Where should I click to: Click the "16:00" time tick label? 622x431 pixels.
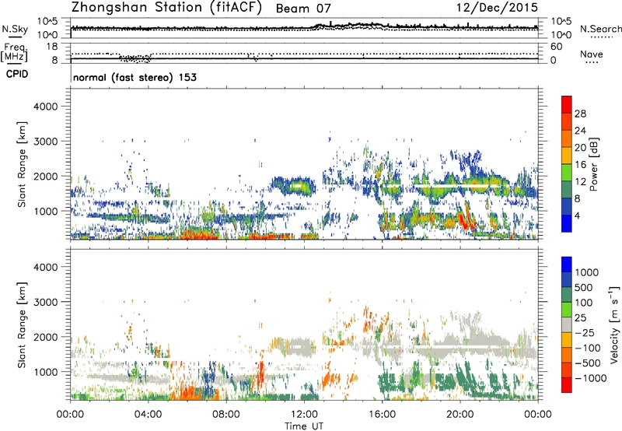382,415
